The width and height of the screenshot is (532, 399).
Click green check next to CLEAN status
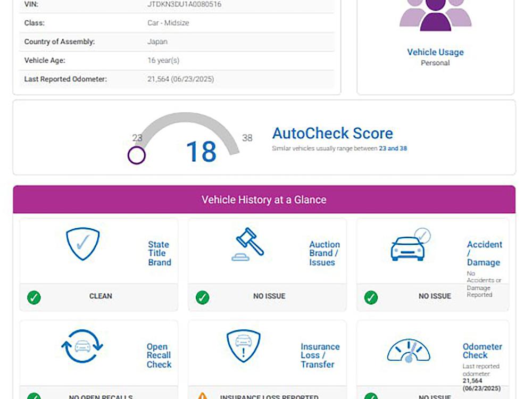click(x=34, y=297)
